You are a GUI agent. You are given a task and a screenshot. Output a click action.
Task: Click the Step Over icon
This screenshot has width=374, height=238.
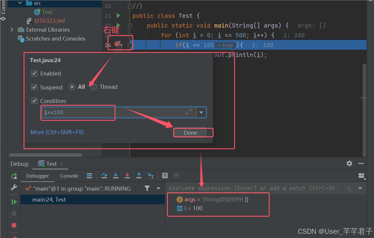(x=104, y=176)
